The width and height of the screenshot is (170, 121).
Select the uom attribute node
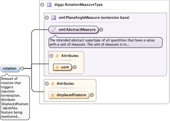pyautogui.click(x=62, y=67)
